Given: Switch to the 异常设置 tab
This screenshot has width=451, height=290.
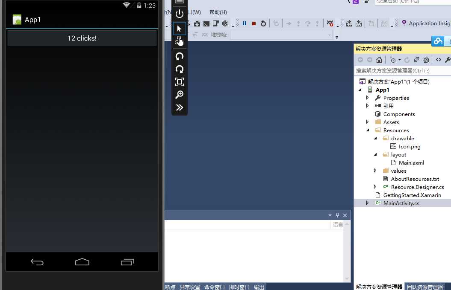Looking at the screenshot, I should click(189, 287).
